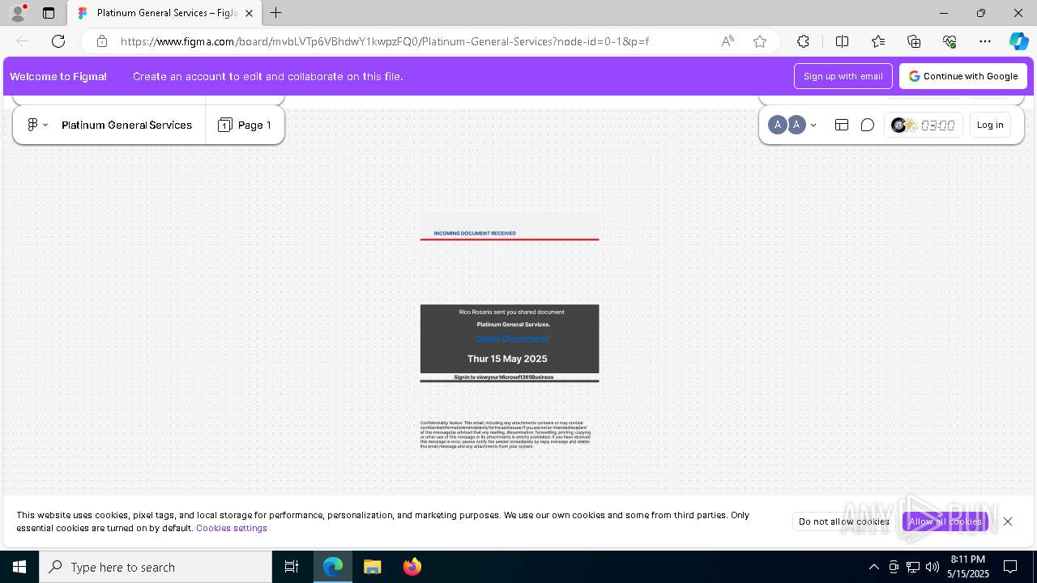Screen dimensions: 1037x583
Task: Open Browser essentials heart icon
Action: [950, 41]
